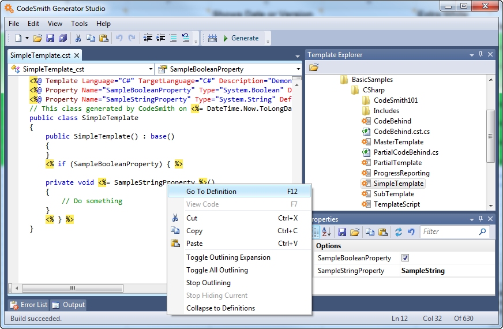Select the BasicSamples folder
Screen dimensions: 503x329
point(372,80)
